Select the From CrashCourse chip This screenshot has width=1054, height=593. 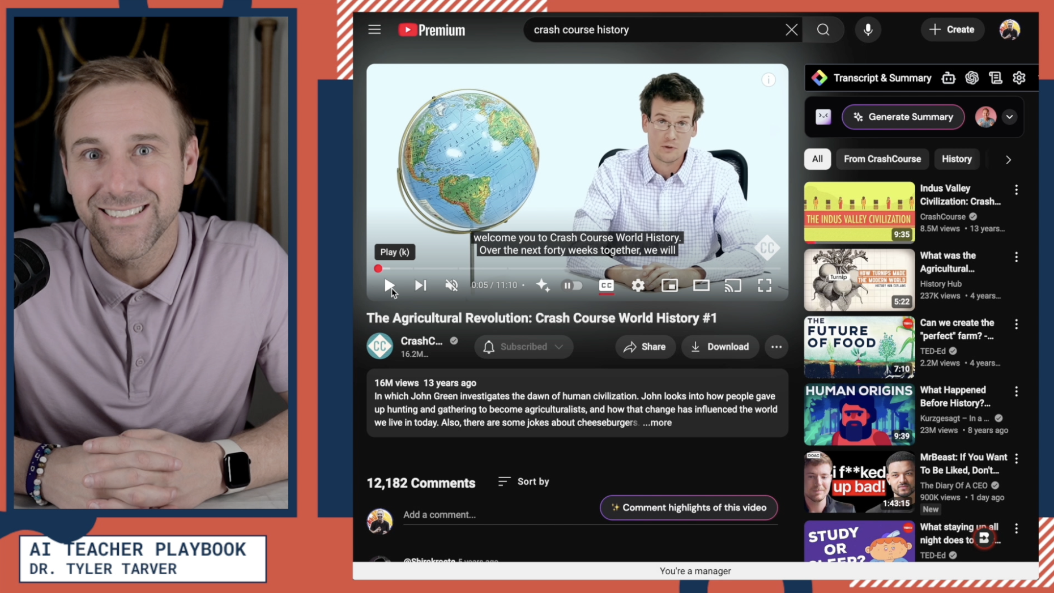882,159
